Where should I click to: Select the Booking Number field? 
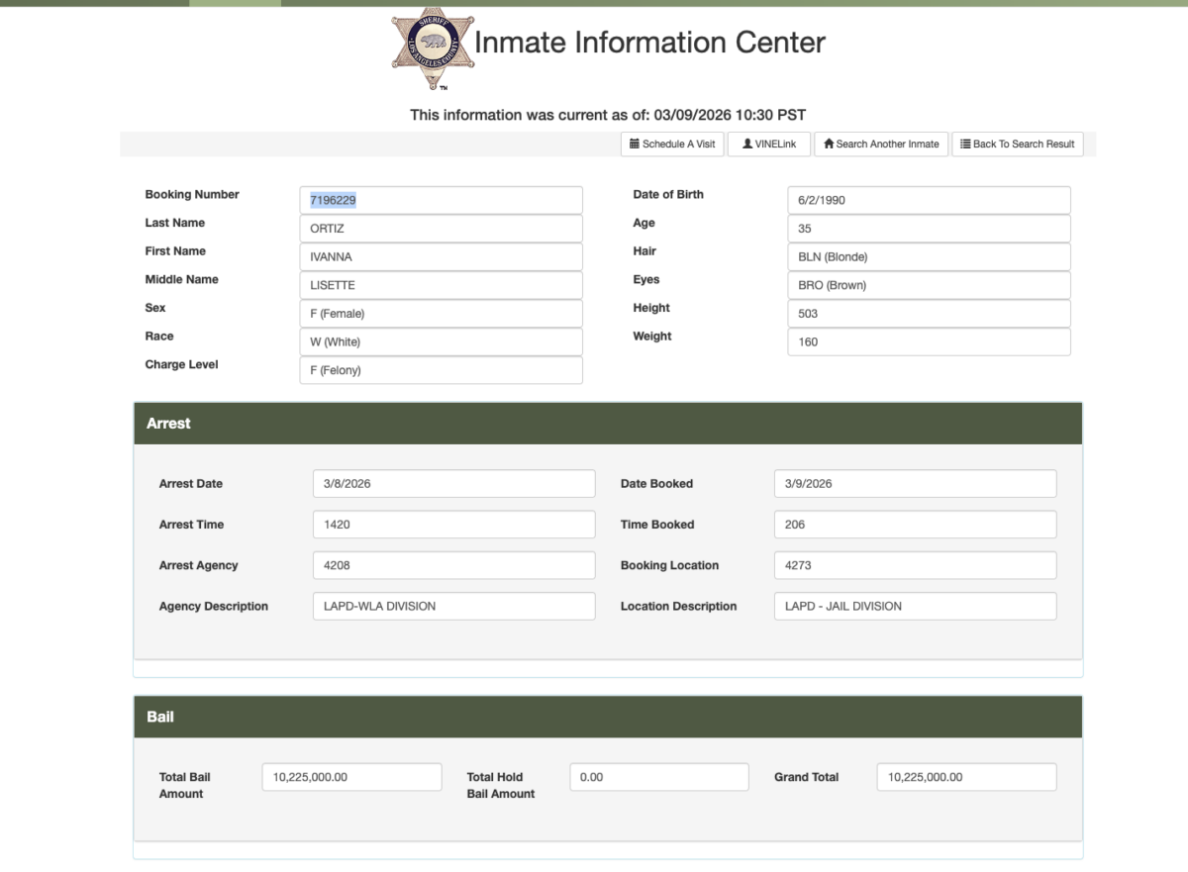tap(441, 200)
